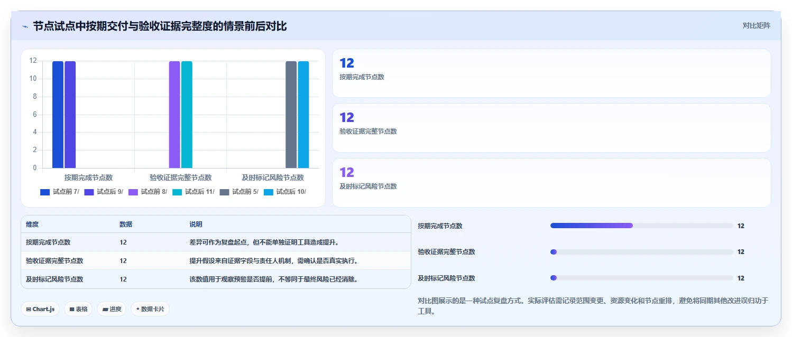Click 及时标记风险节点数 x-axis label in chart
The width and height of the screenshot is (792, 337).
[273, 177]
